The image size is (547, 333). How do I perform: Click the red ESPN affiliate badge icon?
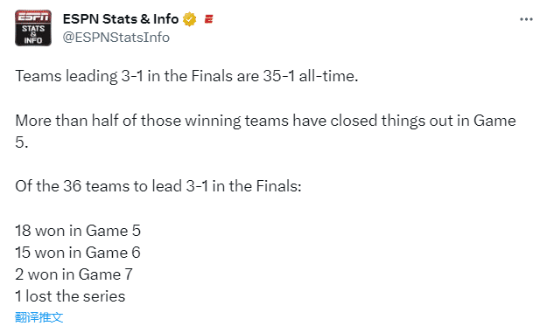tap(208, 19)
